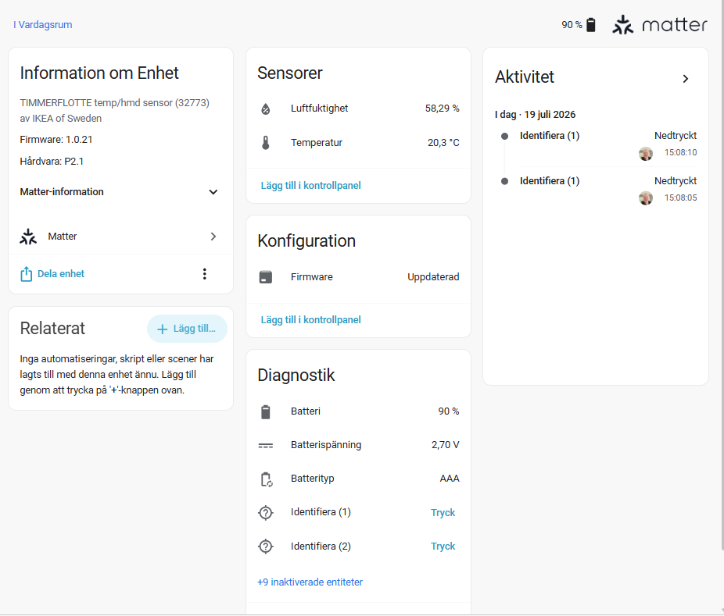Screen dimensions: 724x616
Task: Open the full Aktivitet log via arrow
Action: click(685, 79)
